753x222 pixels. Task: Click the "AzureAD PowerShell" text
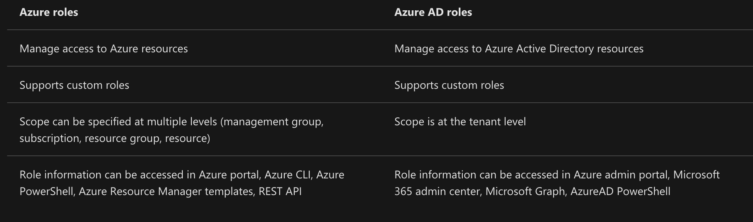tap(620, 191)
